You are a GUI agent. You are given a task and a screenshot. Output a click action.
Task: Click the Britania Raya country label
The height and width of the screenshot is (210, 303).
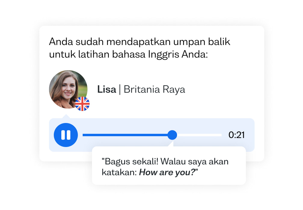(x=155, y=90)
